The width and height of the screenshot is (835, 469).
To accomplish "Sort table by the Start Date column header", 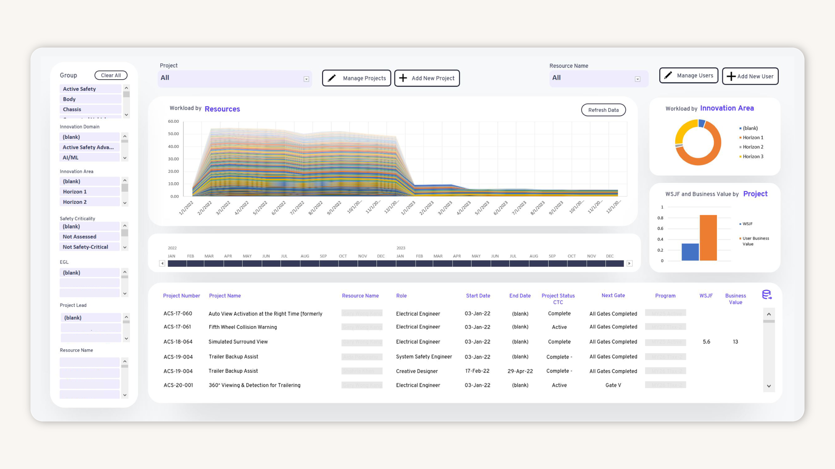I will [x=478, y=296].
